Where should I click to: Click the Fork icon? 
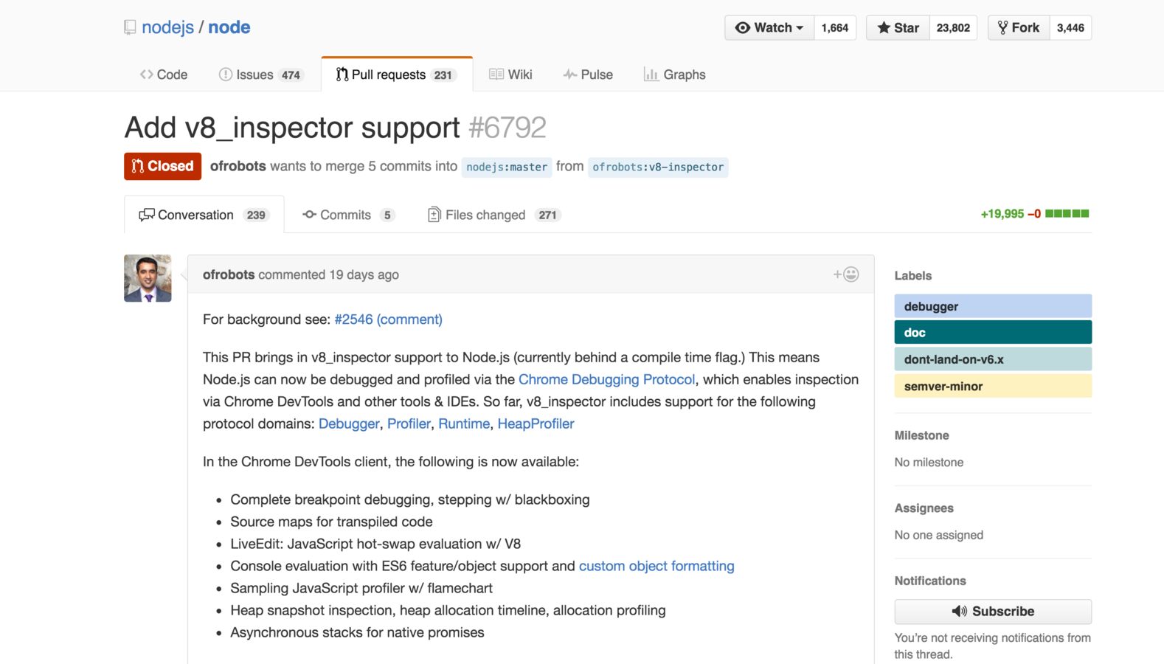pos(1002,28)
